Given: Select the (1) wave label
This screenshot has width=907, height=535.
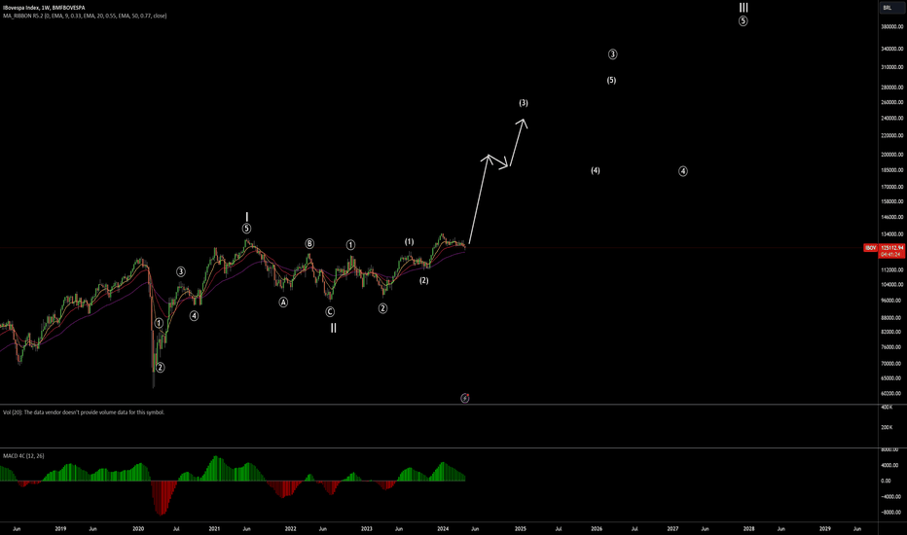Looking at the screenshot, I should coord(409,242).
